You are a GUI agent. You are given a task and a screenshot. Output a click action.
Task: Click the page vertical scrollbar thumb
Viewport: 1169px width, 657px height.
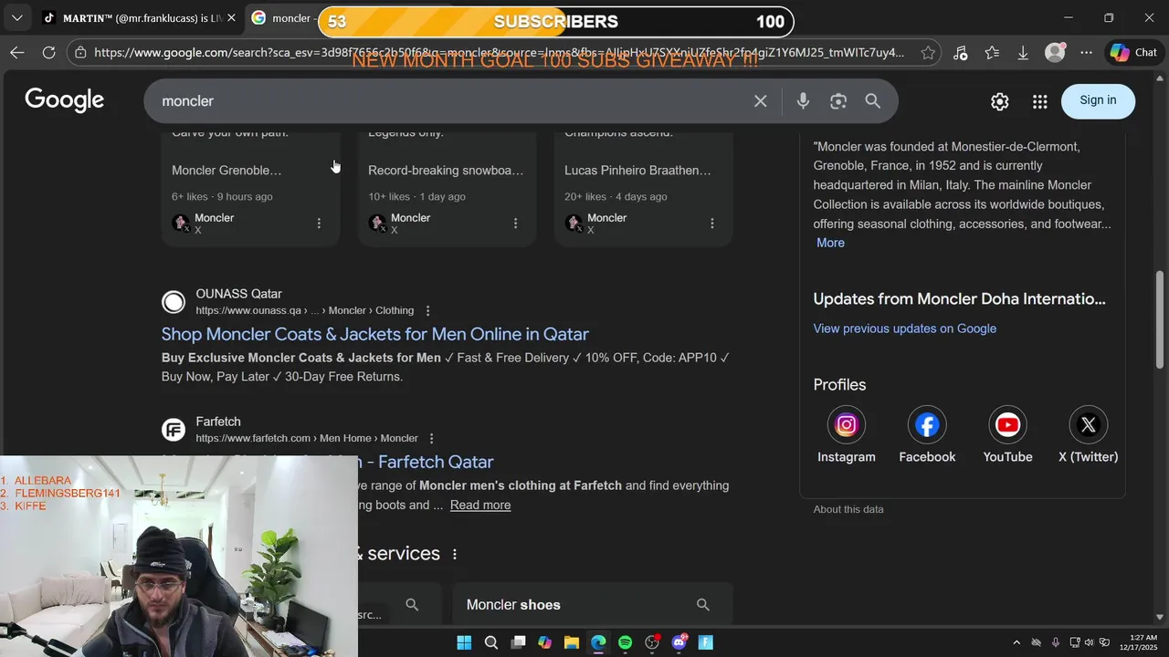click(x=1161, y=318)
